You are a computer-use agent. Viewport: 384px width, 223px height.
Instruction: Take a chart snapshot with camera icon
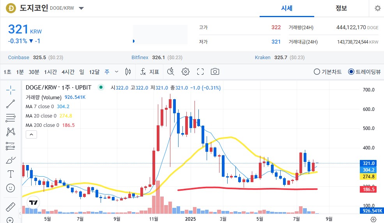[x=215, y=72]
